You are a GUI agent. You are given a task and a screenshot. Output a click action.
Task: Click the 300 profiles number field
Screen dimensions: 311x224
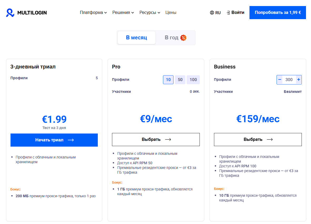(289, 79)
